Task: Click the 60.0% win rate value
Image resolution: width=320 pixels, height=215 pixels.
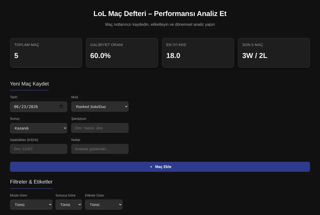Action: (x=100, y=55)
